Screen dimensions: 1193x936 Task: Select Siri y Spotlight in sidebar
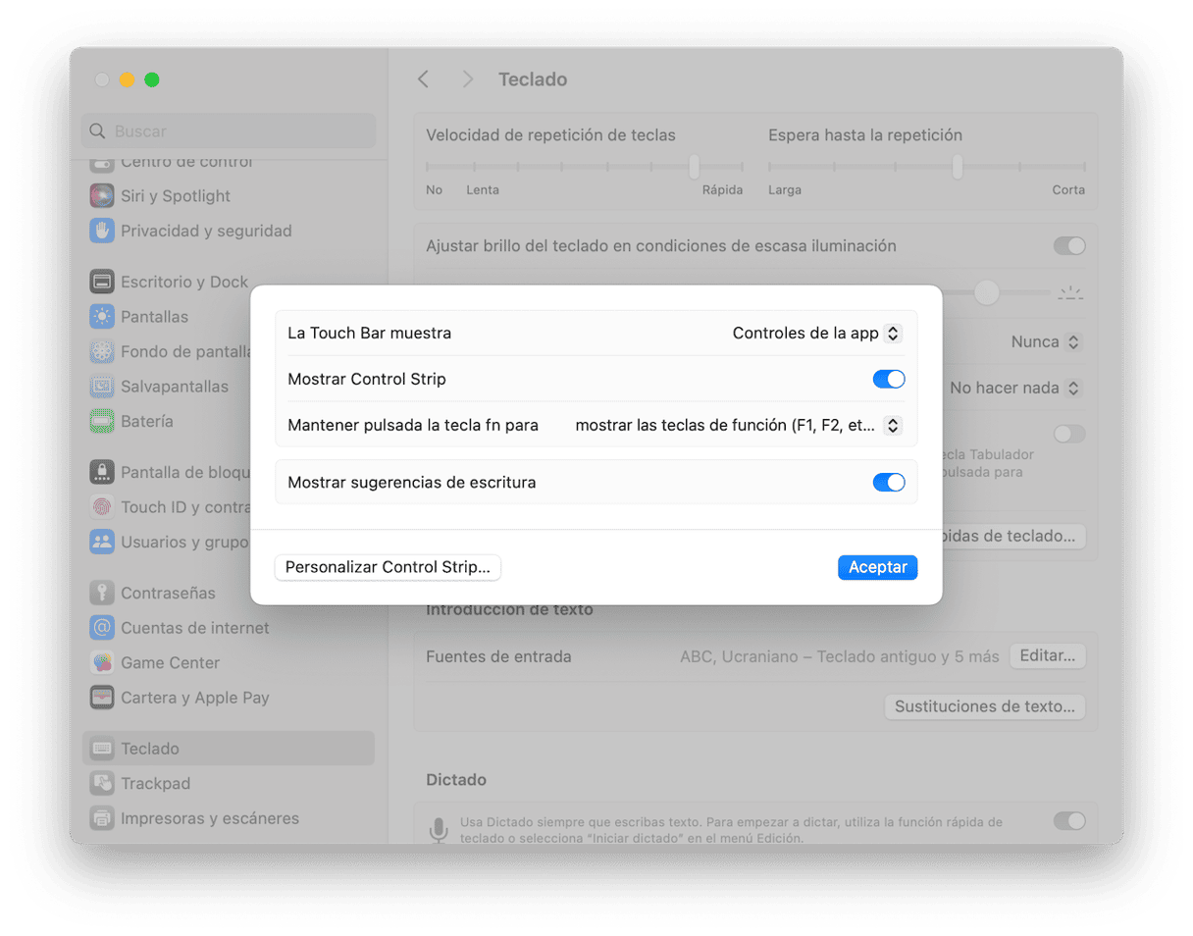(229, 196)
